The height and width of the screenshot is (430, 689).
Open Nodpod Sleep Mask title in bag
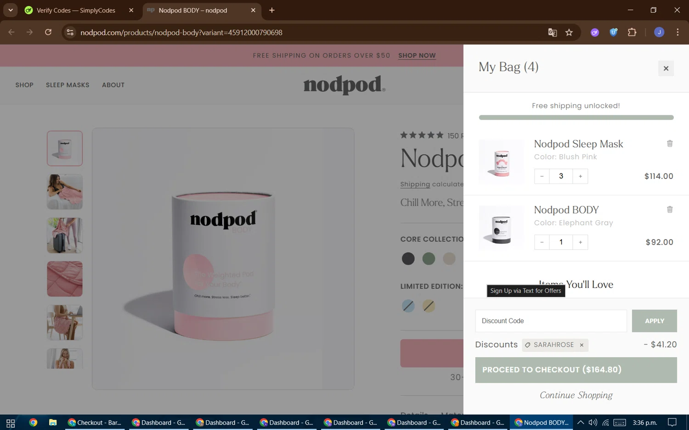[578, 144]
